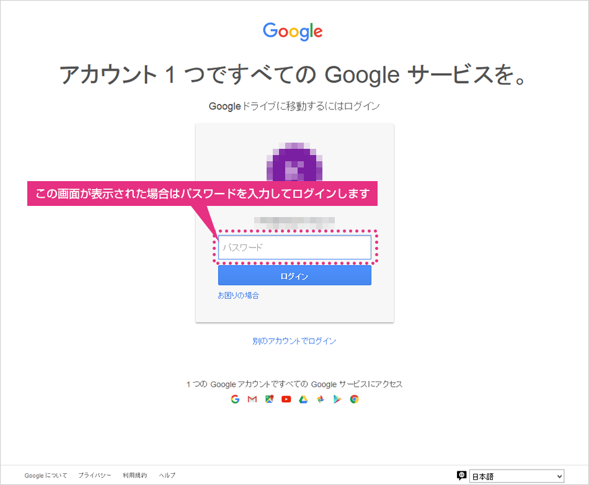Click the Gmail envelope icon
589x485 pixels.
252,399
